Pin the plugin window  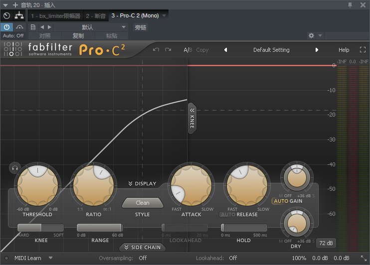[x=350, y=5]
